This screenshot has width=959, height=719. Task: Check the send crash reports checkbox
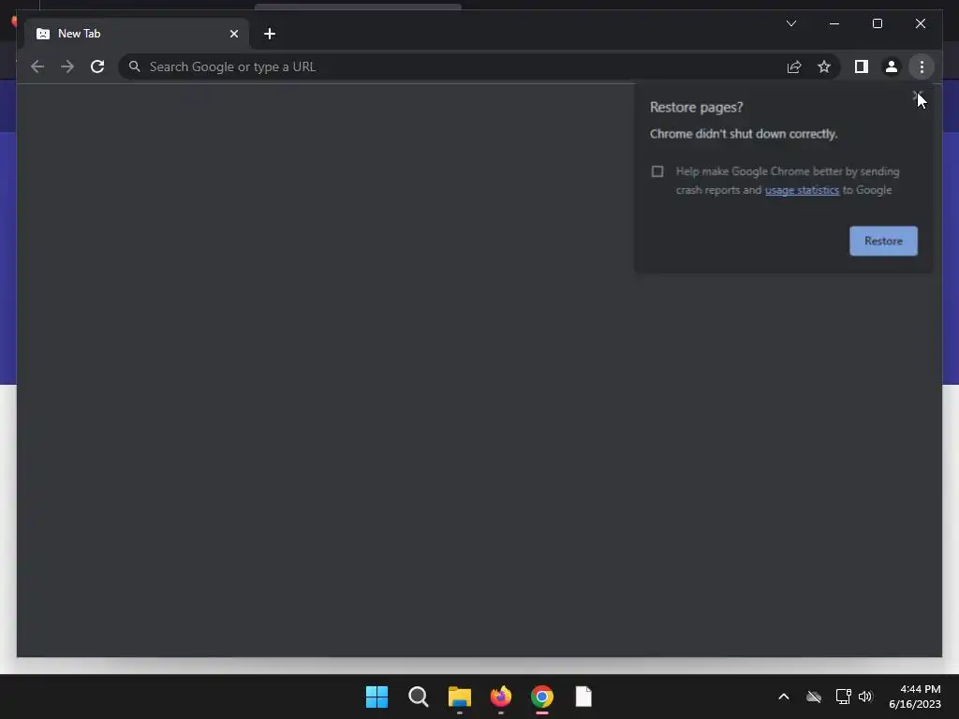point(657,171)
